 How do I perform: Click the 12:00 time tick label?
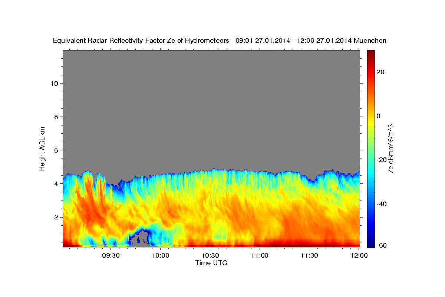(x=359, y=255)
